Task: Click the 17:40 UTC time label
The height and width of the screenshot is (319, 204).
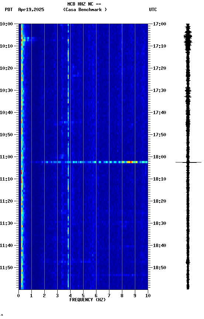Action: (x=160, y=113)
